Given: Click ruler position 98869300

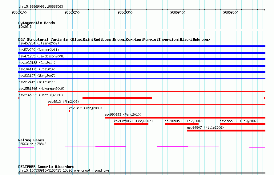Looking at the screenshot, I should point(125,12).
